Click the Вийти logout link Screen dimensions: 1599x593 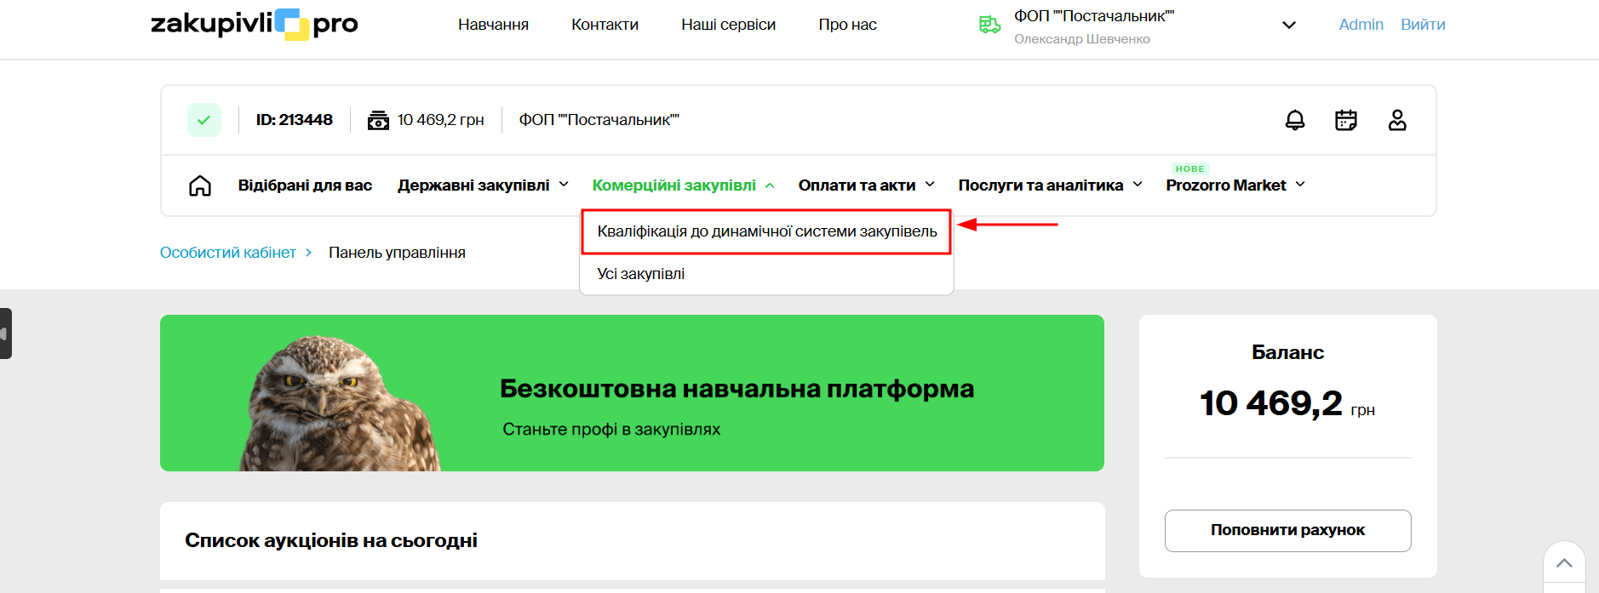coord(1423,25)
